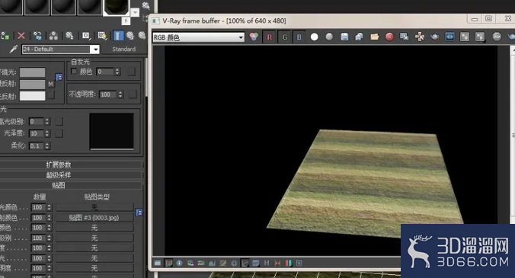The image size is (515, 278).
Task: Click the Duplicate to Max frame buffer icon
Action: pos(405,37)
